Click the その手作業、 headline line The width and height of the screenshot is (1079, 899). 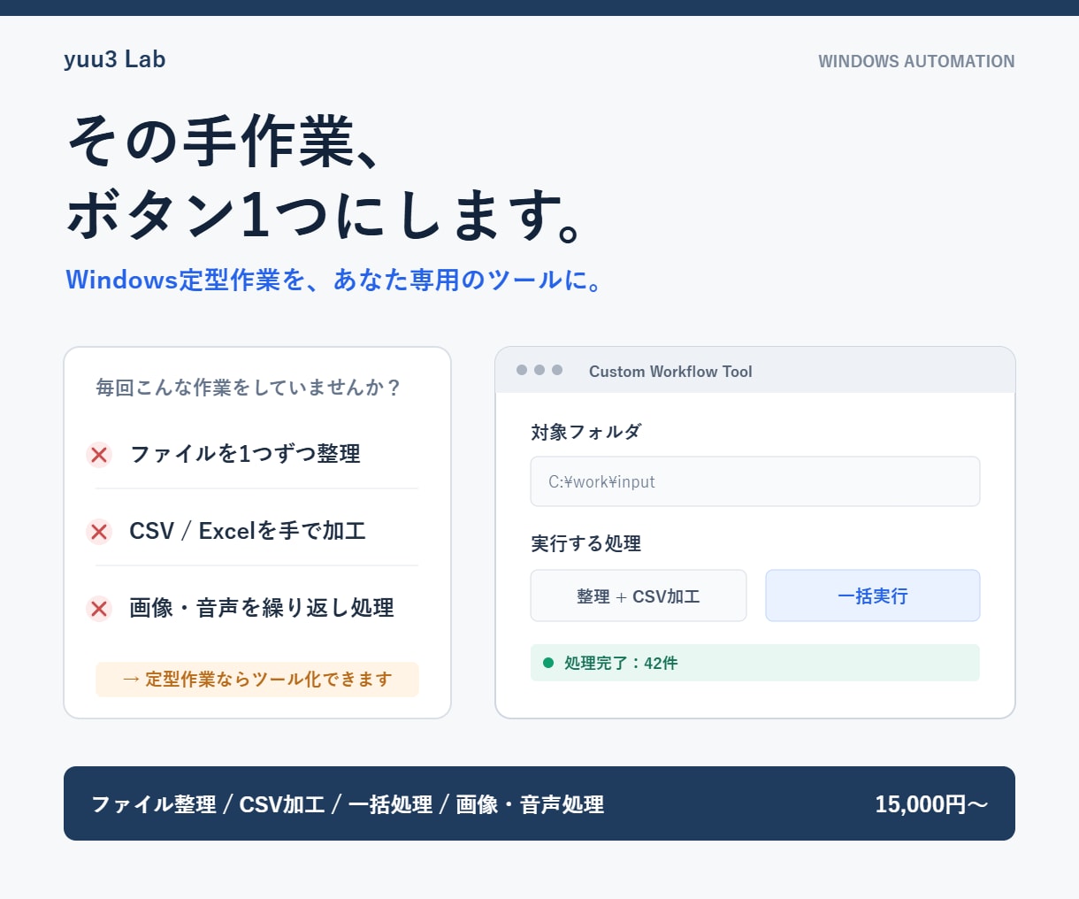[225, 142]
